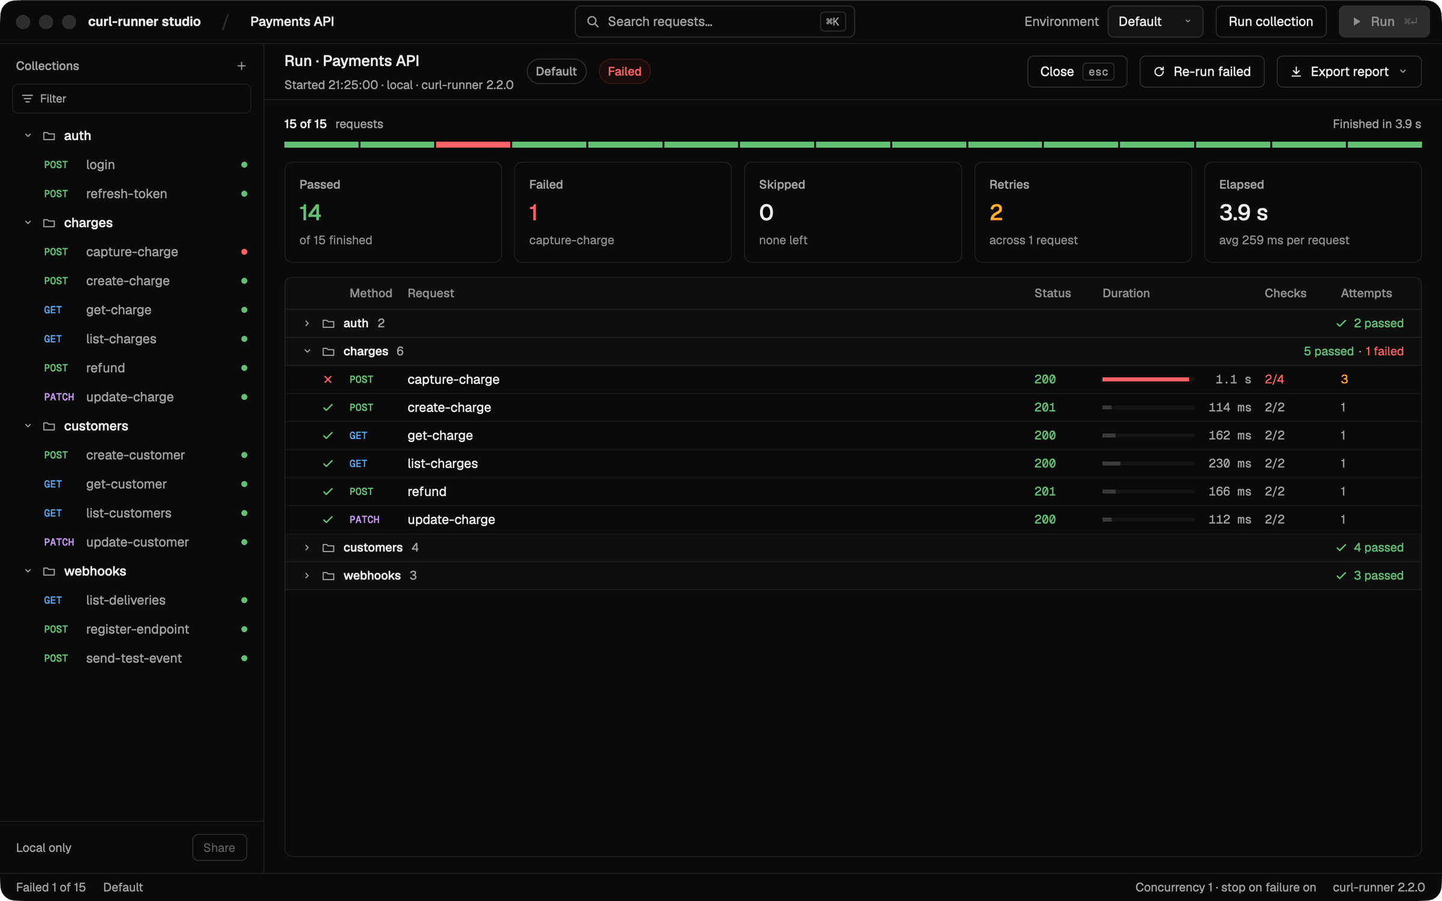This screenshot has width=1442, height=901.
Task: Close the run report with Close button
Action: click(x=1077, y=71)
